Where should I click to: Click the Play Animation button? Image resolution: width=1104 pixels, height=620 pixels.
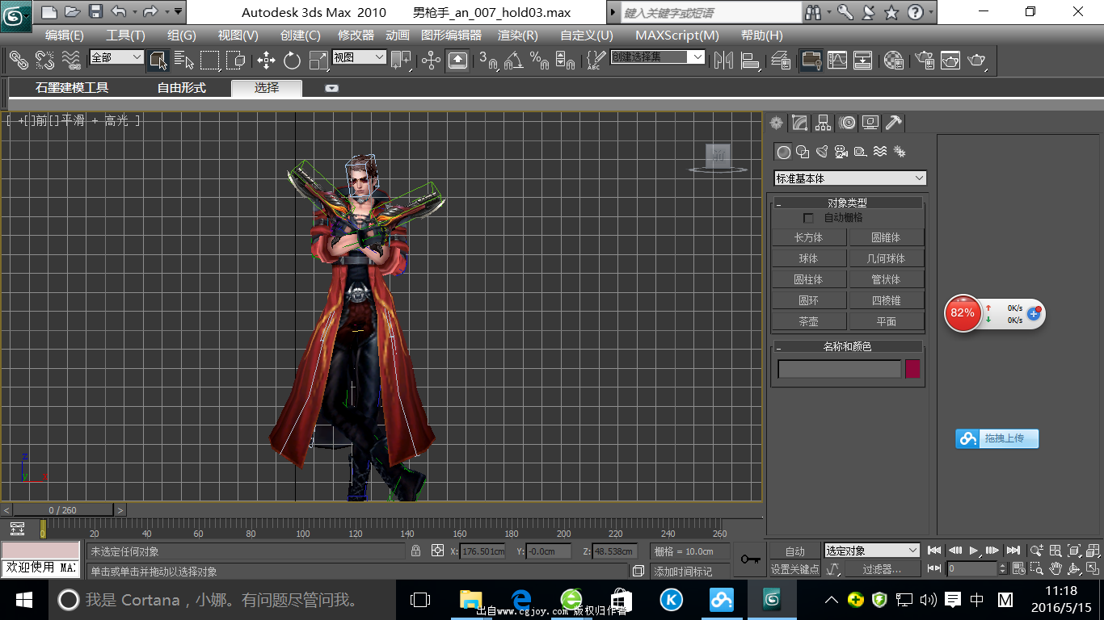coord(974,551)
